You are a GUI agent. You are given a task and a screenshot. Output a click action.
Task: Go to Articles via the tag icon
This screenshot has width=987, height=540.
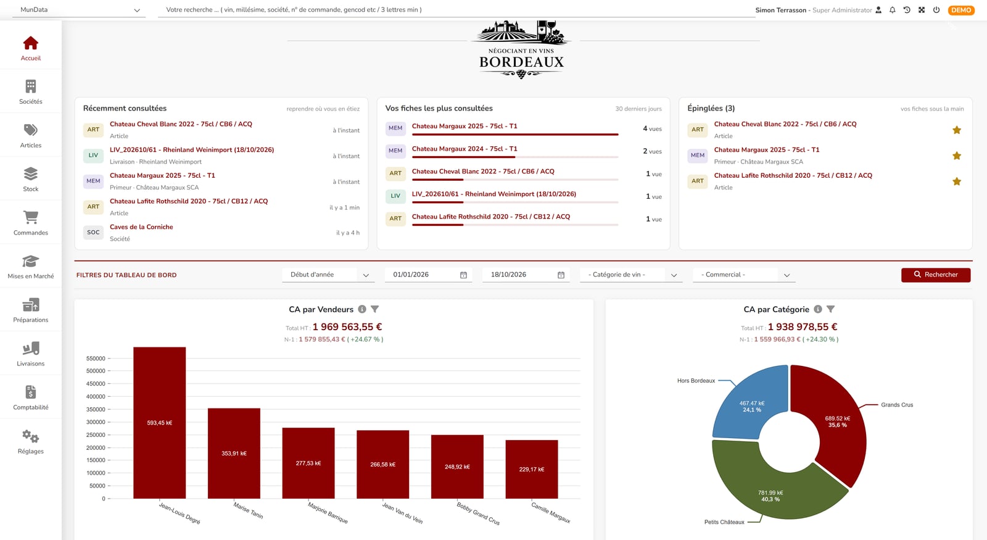tap(30, 136)
